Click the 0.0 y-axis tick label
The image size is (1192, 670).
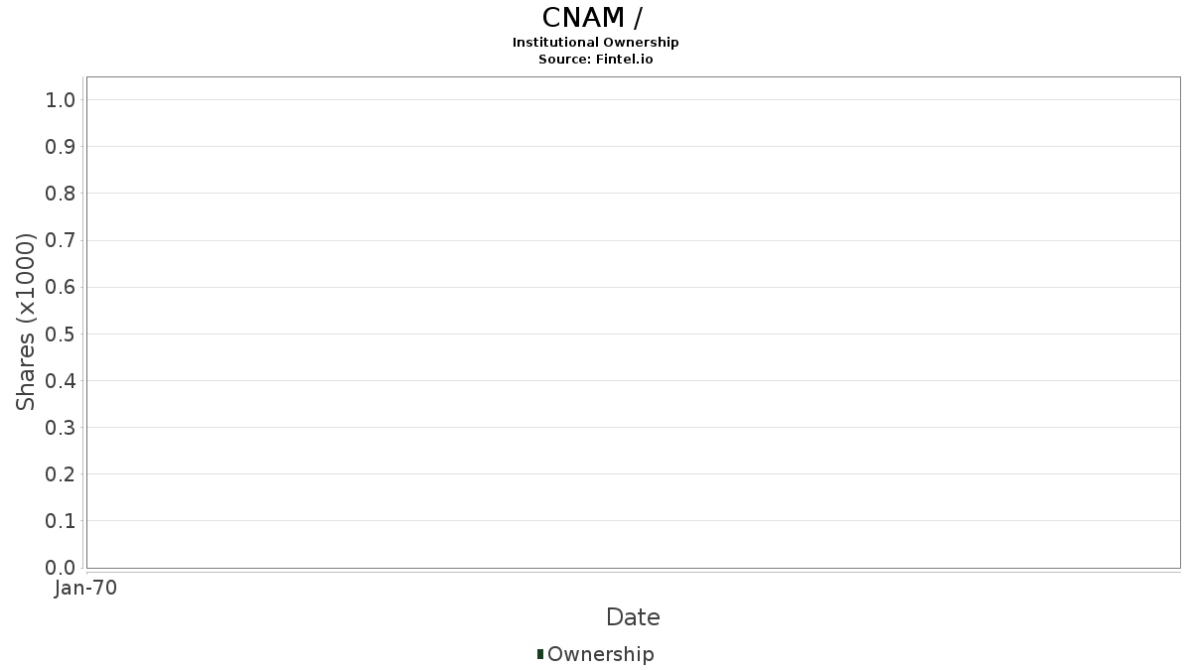point(61,568)
